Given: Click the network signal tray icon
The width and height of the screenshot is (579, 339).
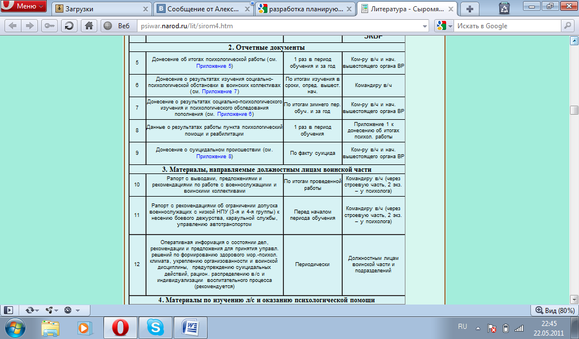Looking at the screenshot, I should click(519, 328).
